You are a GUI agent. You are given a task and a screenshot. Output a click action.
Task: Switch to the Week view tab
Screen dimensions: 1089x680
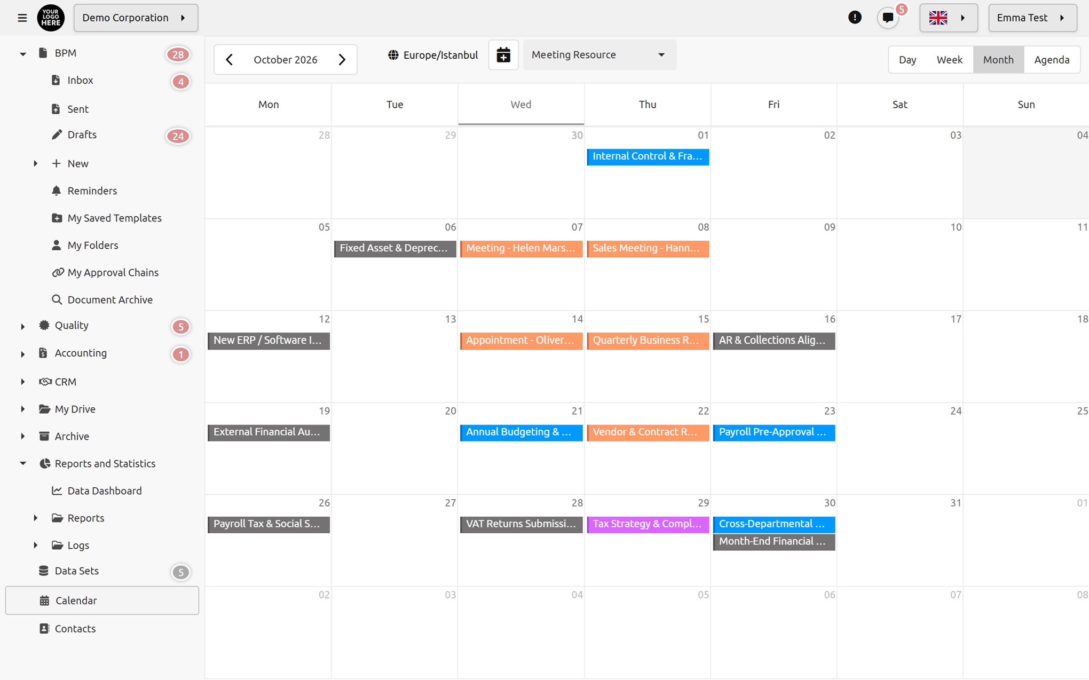949,59
